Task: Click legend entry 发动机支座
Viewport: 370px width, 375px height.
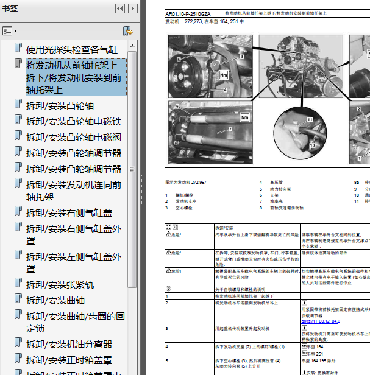Action: (x=186, y=202)
